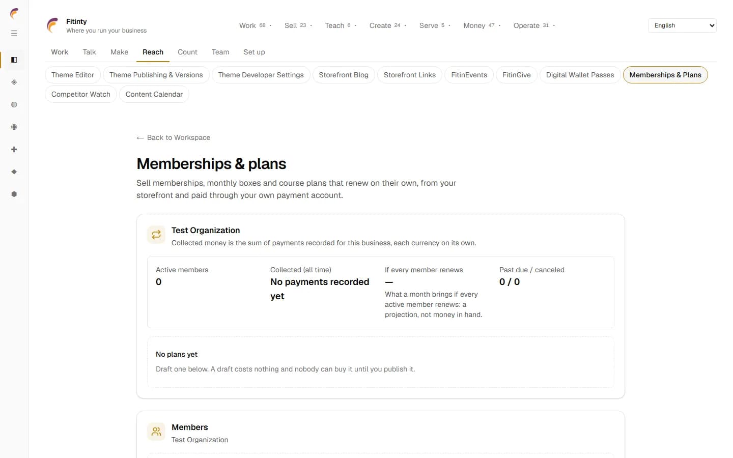The image size is (733, 458).
Task: Open FitinGive
Action: click(516, 75)
